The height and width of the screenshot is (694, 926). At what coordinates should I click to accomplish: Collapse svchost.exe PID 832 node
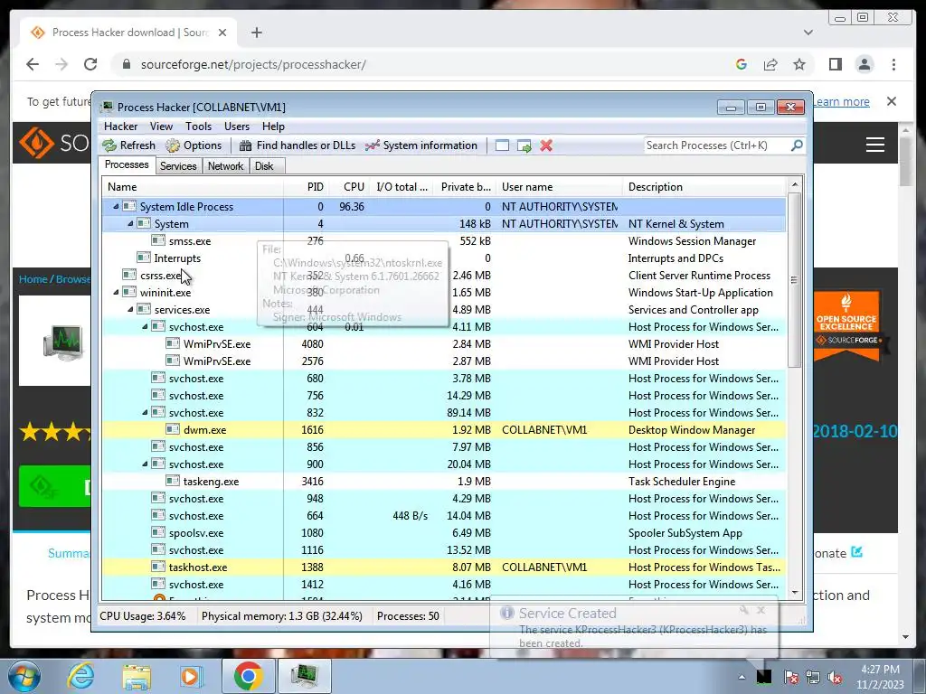pos(145,412)
